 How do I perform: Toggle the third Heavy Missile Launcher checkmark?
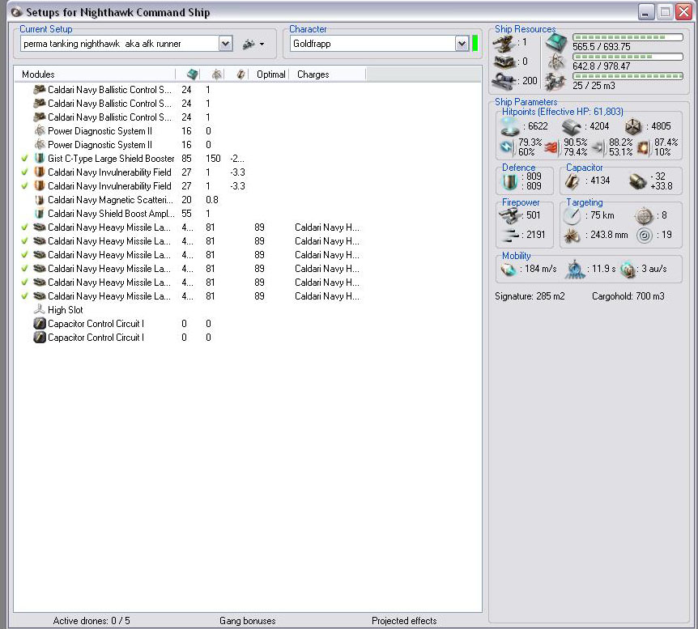[x=24, y=255]
